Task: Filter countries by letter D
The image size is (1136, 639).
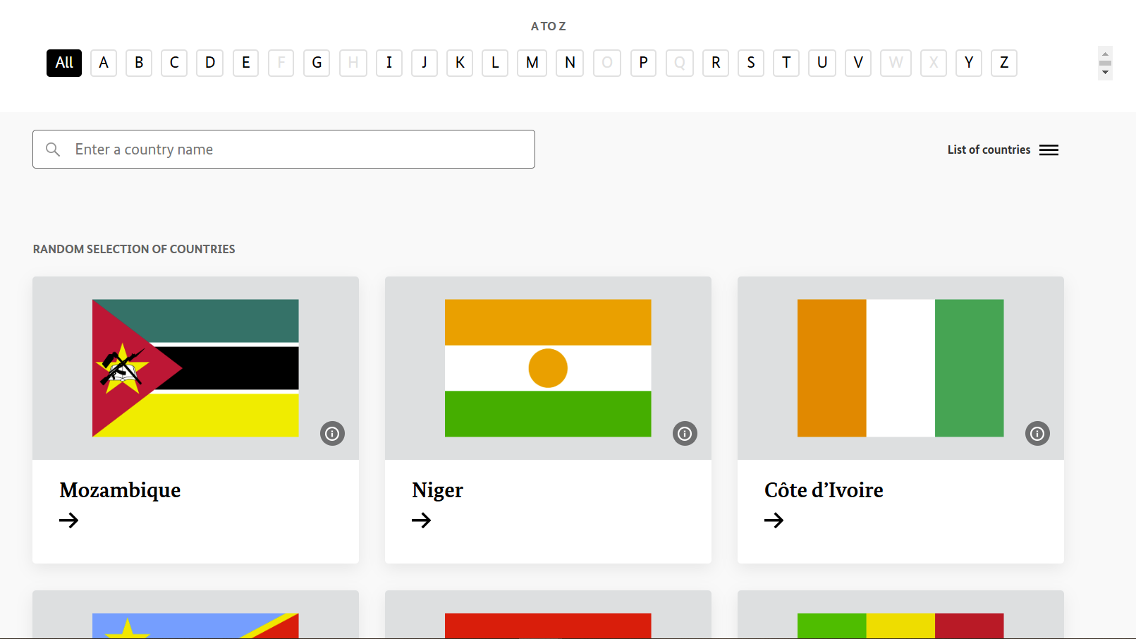Action: [x=210, y=63]
